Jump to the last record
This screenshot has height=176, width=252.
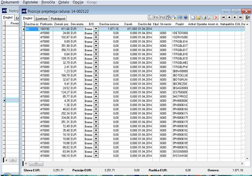(241, 17)
